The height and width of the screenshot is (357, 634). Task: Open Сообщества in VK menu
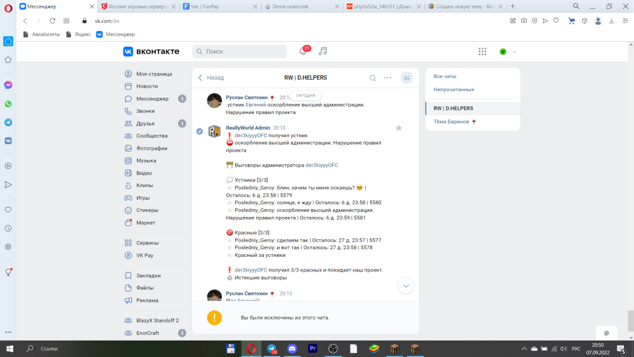coord(152,136)
